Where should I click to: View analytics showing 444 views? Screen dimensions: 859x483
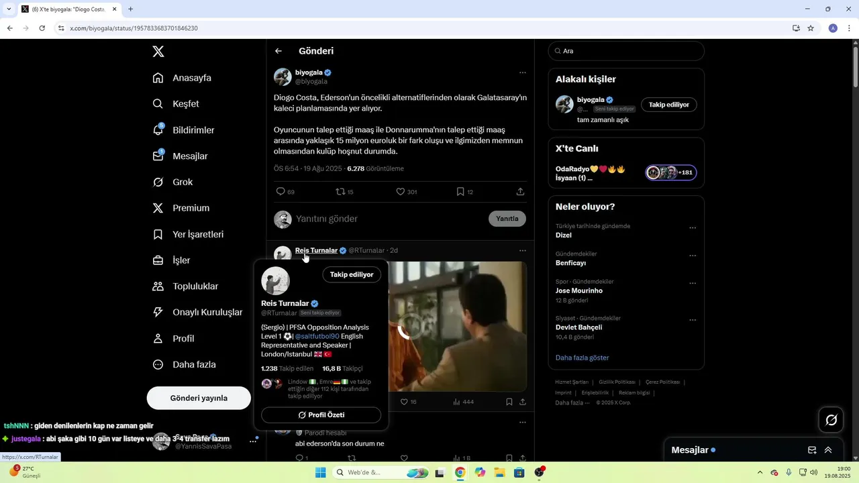tap(463, 402)
